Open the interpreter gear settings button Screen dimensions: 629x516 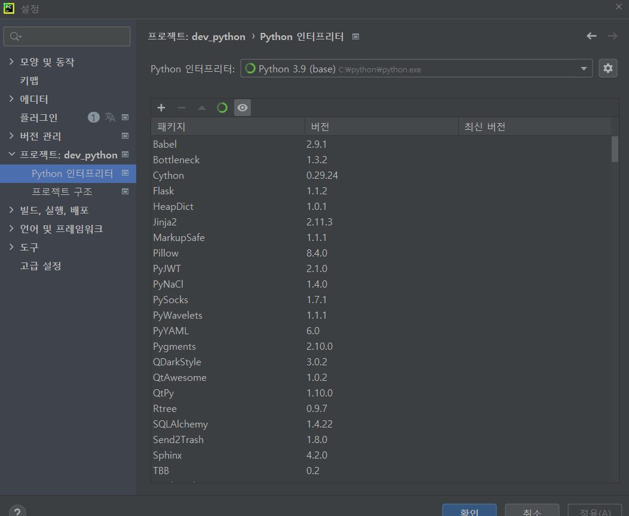607,68
